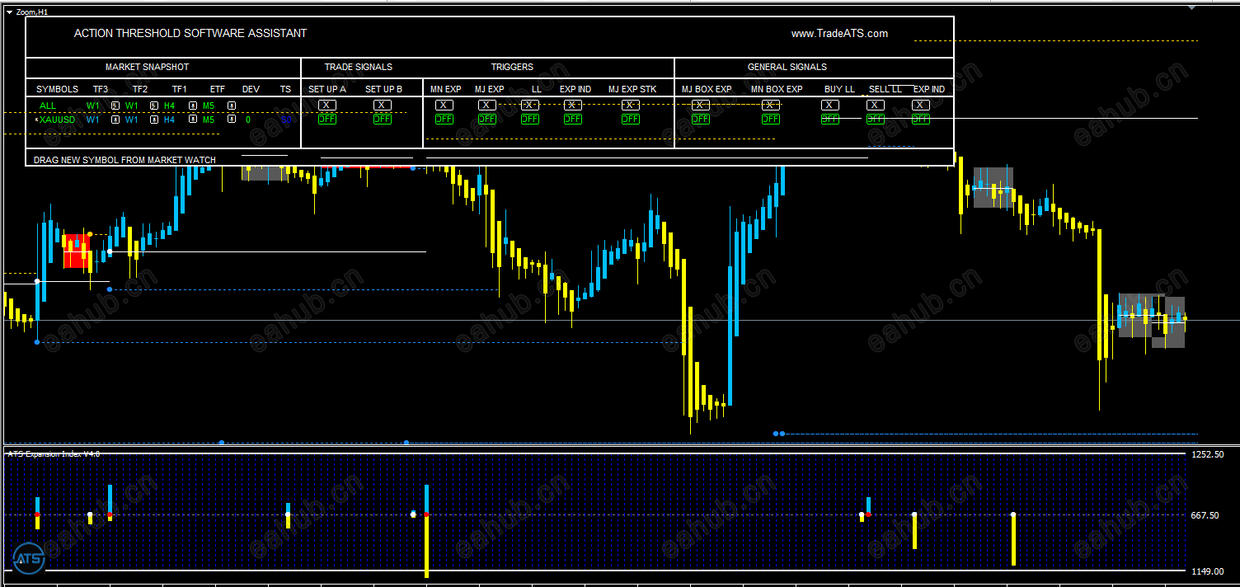Click the X box under triggers LL
This screenshot has width=1240, height=587.
click(530, 105)
